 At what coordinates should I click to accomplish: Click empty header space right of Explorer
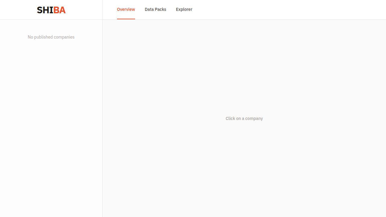(286, 10)
